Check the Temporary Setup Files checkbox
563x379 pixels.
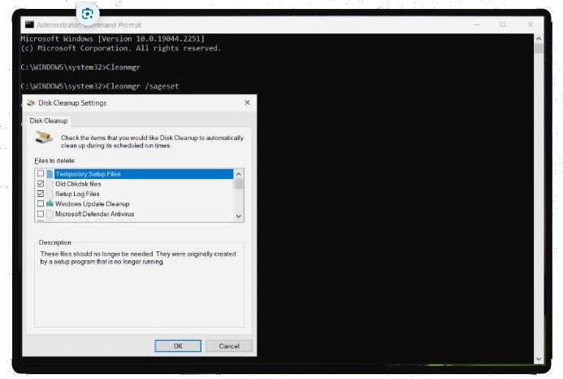click(x=41, y=174)
